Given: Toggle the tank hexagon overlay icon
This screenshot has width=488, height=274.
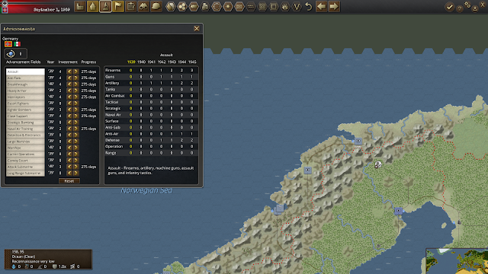Looking at the screenshot, I should click(194, 7).
